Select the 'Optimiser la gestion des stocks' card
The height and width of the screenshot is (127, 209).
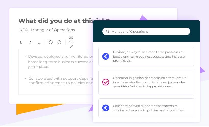pos(146,82)
